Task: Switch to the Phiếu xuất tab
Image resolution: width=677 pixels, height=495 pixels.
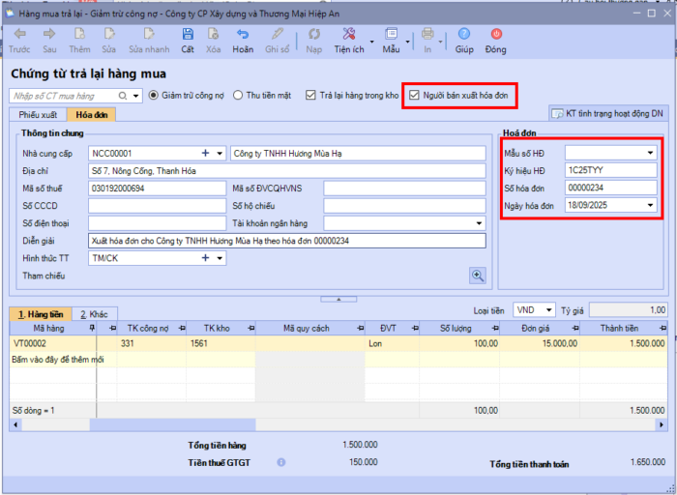Action: pyautogui.click(x=39, y=114)
